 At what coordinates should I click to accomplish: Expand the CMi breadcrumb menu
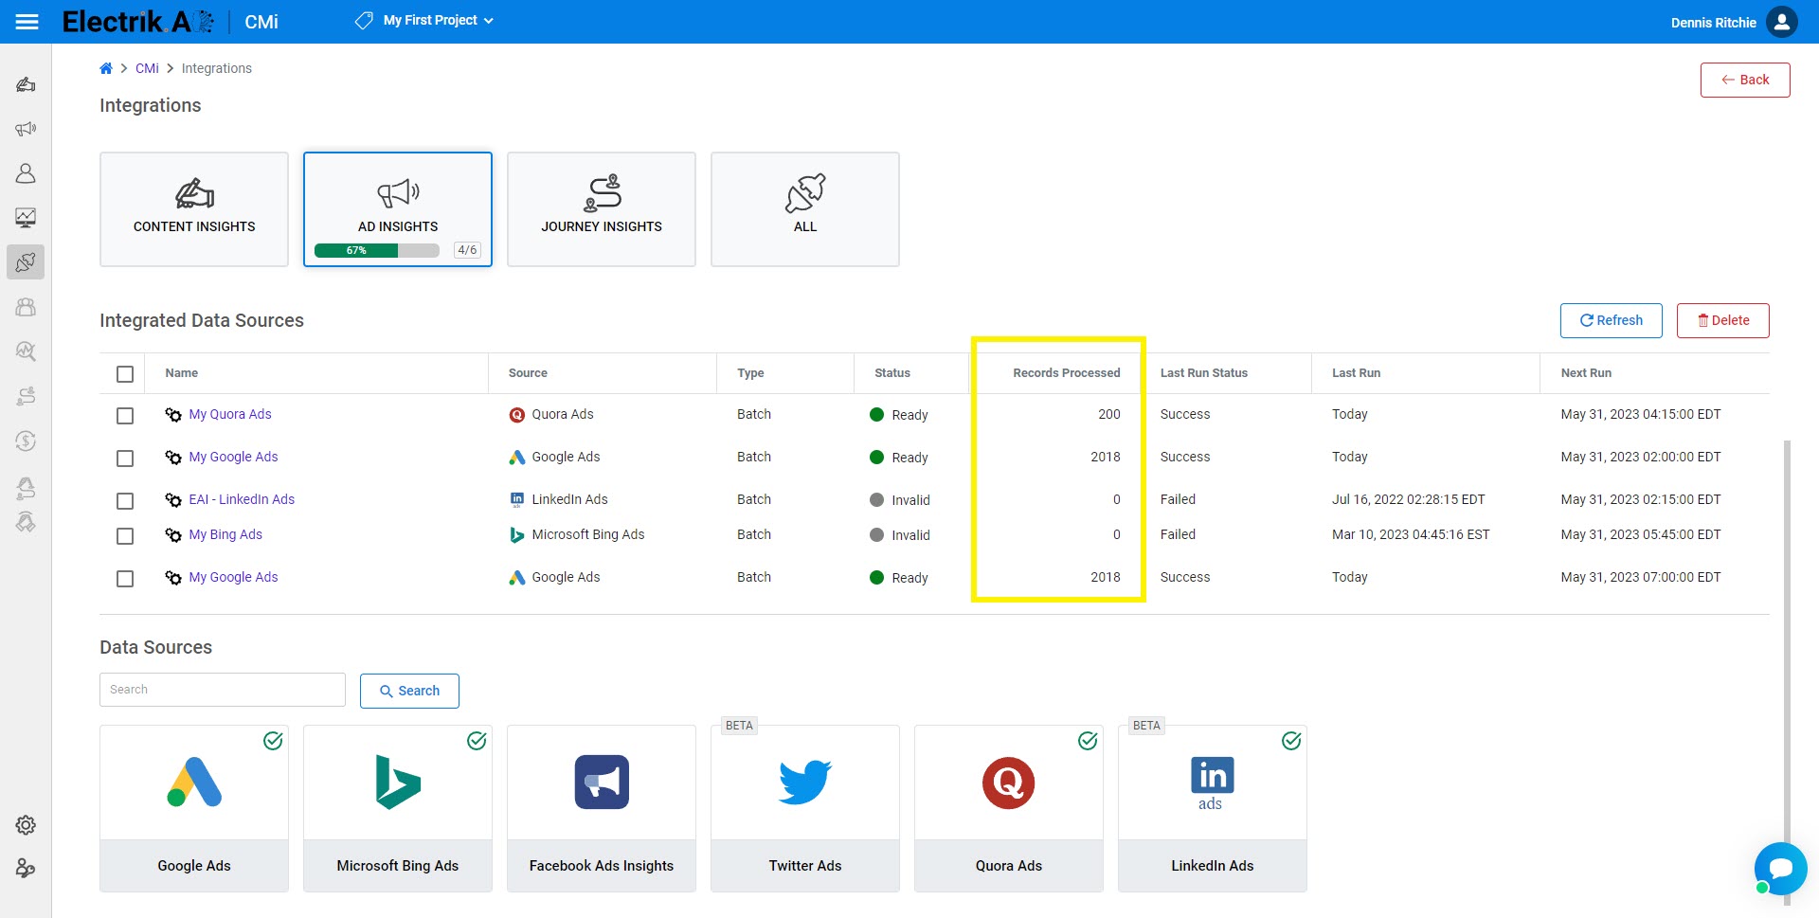tap(147, 67)
